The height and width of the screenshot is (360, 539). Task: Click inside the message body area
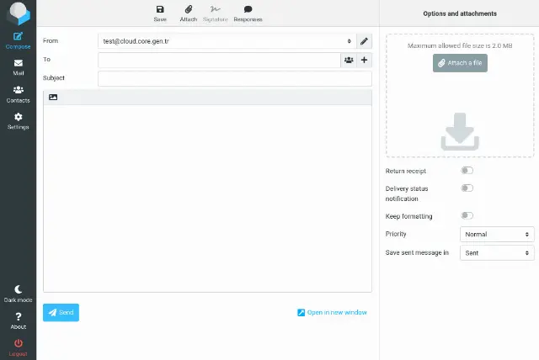pyautogui.click(x=207, y=199)
